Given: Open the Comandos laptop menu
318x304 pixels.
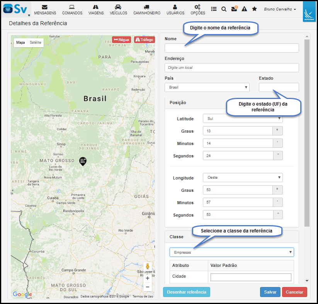Looking at the screenshot, I should tap(72, 10).
